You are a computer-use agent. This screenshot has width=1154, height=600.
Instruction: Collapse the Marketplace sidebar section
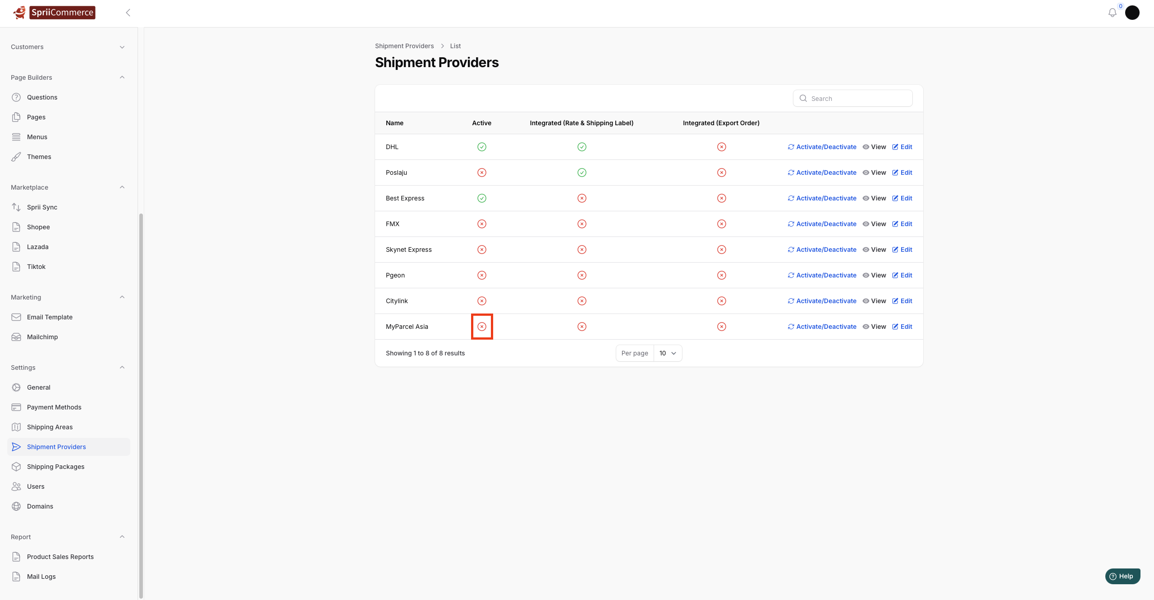pyautogui.click(x=122, y=187)
